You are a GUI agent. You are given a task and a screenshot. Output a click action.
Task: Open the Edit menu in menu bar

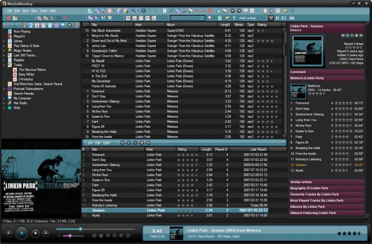click(17, 11)
